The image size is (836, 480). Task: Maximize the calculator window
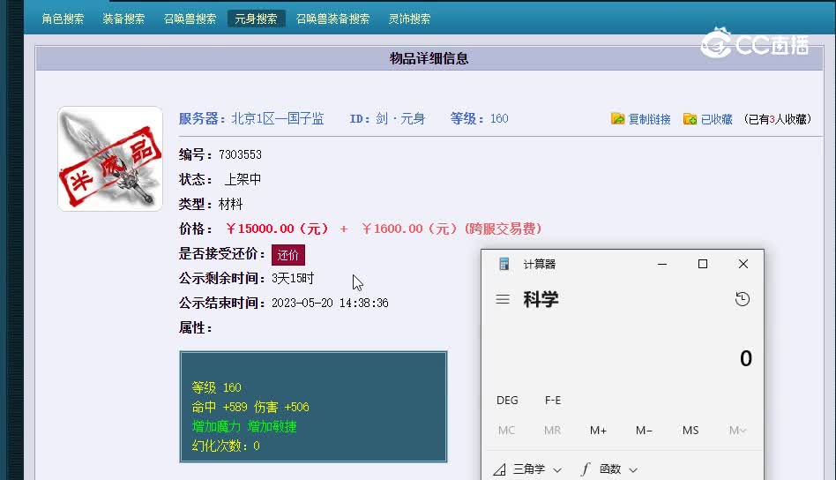[x=703, y=264]
